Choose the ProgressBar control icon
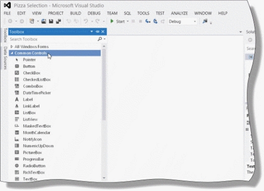Screen dimensions: 264x191 coord(17,159)
